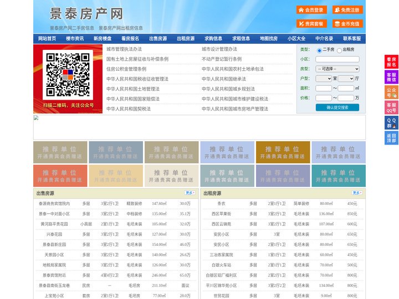This screenshot has height=299, width=399.
Task: Go to 网站首页 menu item
Action: coord(47,39)
